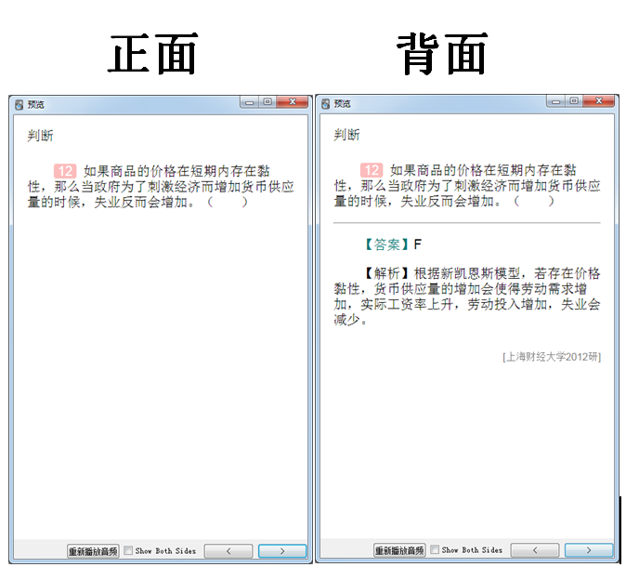Minimize the left preview window
The width and height of the screenshot is (626, 567).
tap(250, 102)
